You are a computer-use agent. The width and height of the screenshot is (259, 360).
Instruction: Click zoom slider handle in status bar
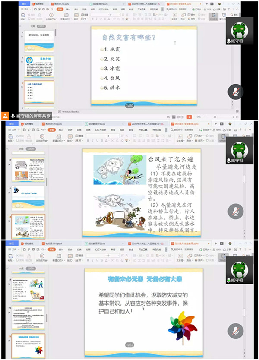pyautogui.click(x=215, y=117)
